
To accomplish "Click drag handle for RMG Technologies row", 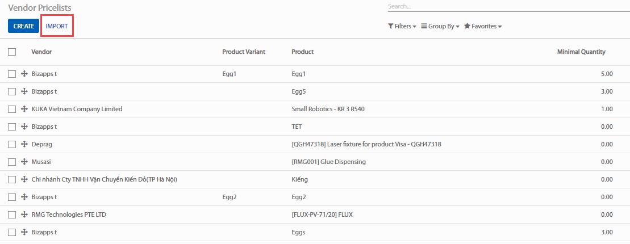I will click(x=24, y=214).
